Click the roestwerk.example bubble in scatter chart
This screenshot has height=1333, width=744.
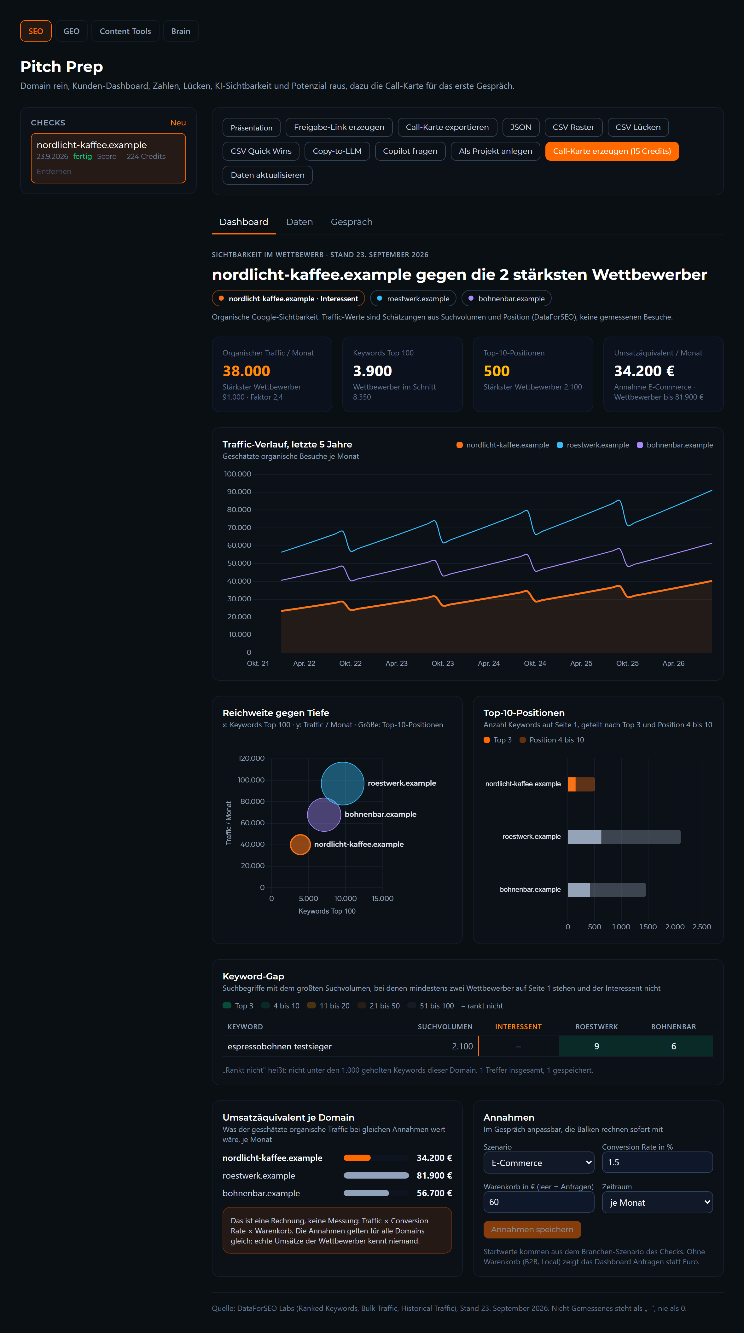coord(343,783)
